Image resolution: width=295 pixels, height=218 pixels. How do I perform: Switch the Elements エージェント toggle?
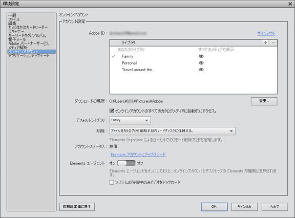pos(126,163)
